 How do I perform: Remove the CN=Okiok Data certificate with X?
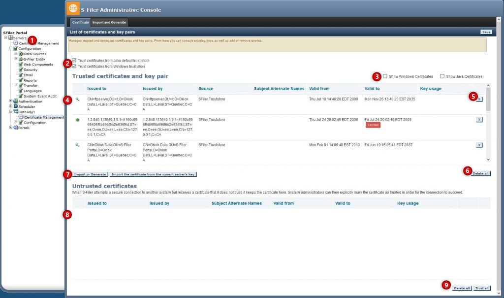[x=479, y=145]
